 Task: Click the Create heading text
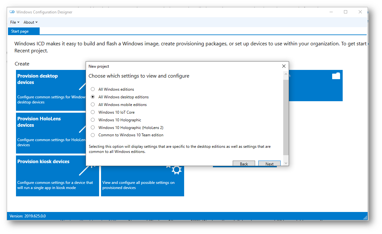click(22, 64)
